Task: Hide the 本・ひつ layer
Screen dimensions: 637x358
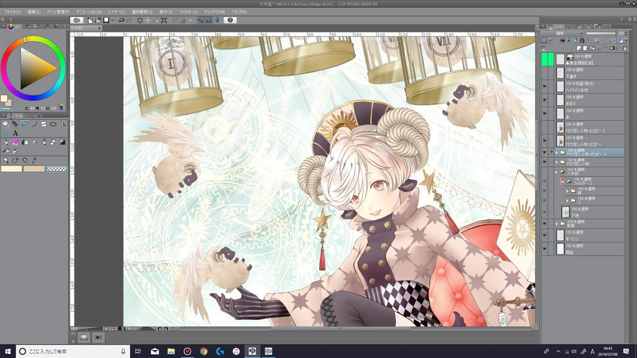Action: pyautogui.click(x=544, y=235)
